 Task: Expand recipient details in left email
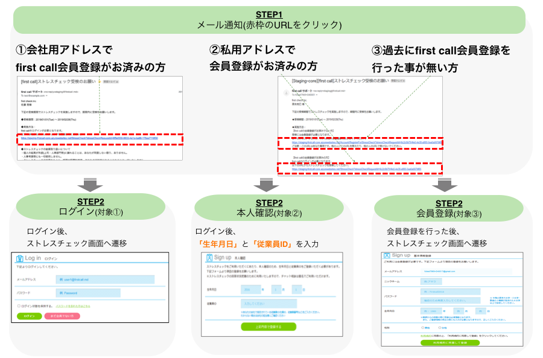[x=46, y=95]
